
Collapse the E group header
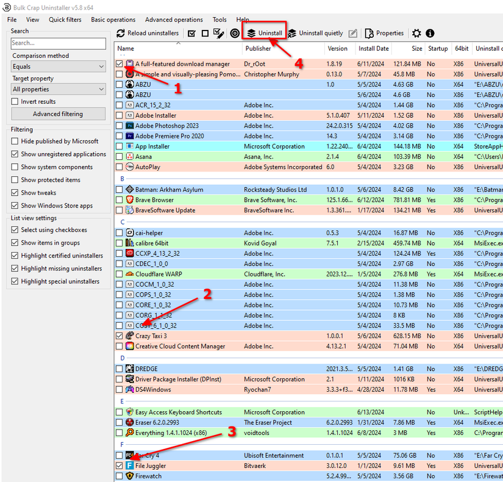122,401
